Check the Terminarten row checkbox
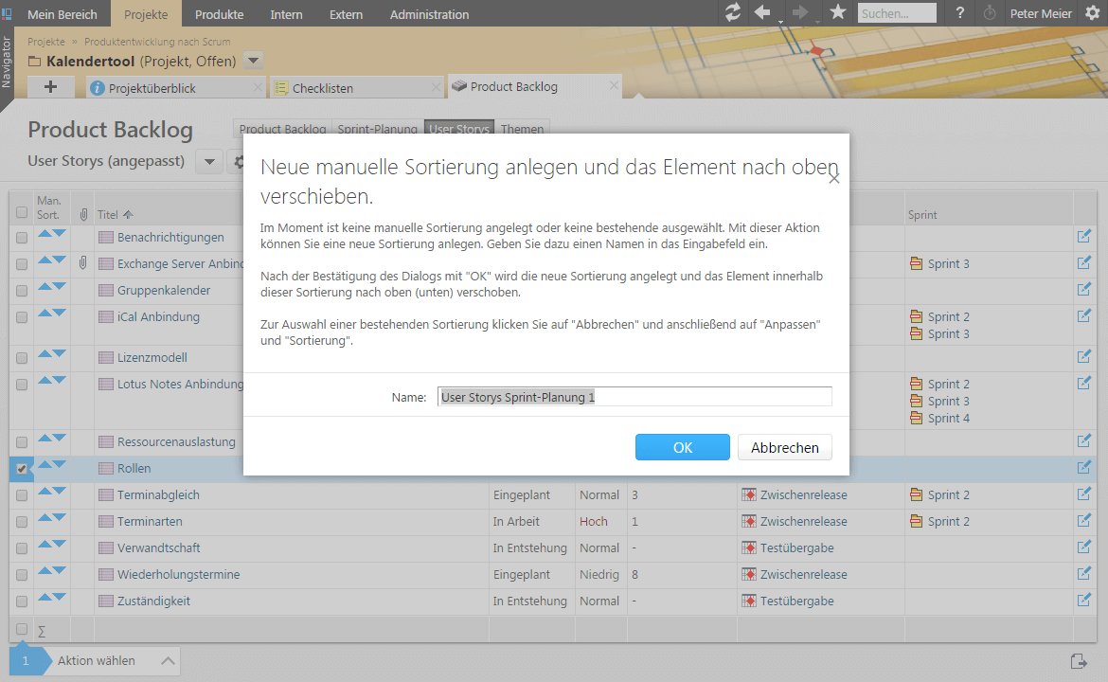 pyautogui.click(x=22, y=522)
